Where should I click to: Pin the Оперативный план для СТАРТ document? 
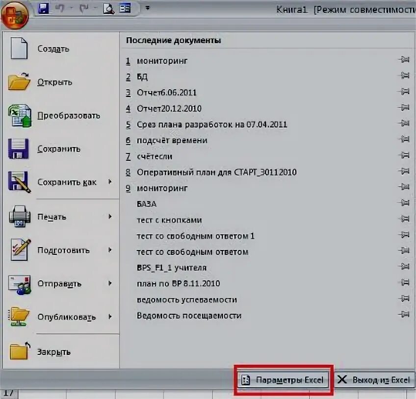tap(404, 171)
